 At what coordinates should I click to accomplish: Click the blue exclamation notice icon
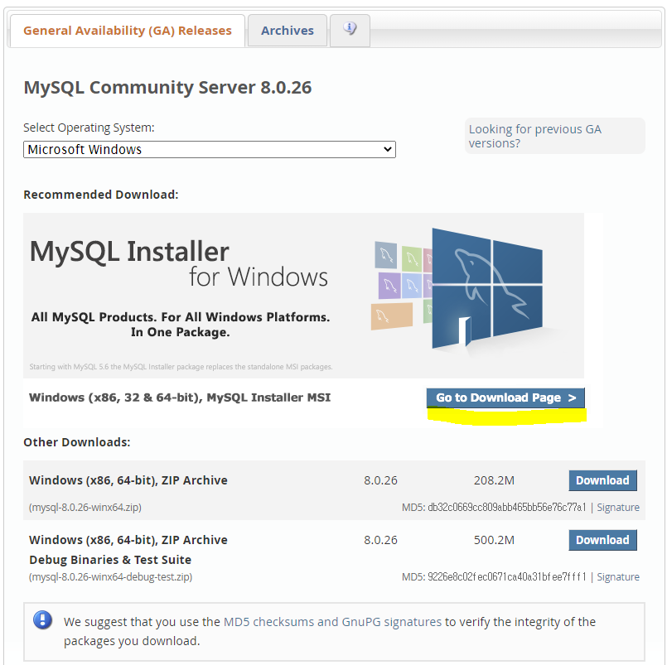coord(42,620)
